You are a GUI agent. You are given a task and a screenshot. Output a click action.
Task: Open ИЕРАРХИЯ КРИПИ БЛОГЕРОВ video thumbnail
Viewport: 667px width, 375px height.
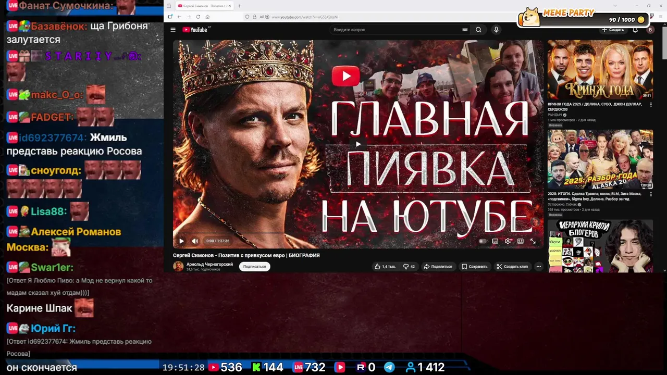(600, 246)
